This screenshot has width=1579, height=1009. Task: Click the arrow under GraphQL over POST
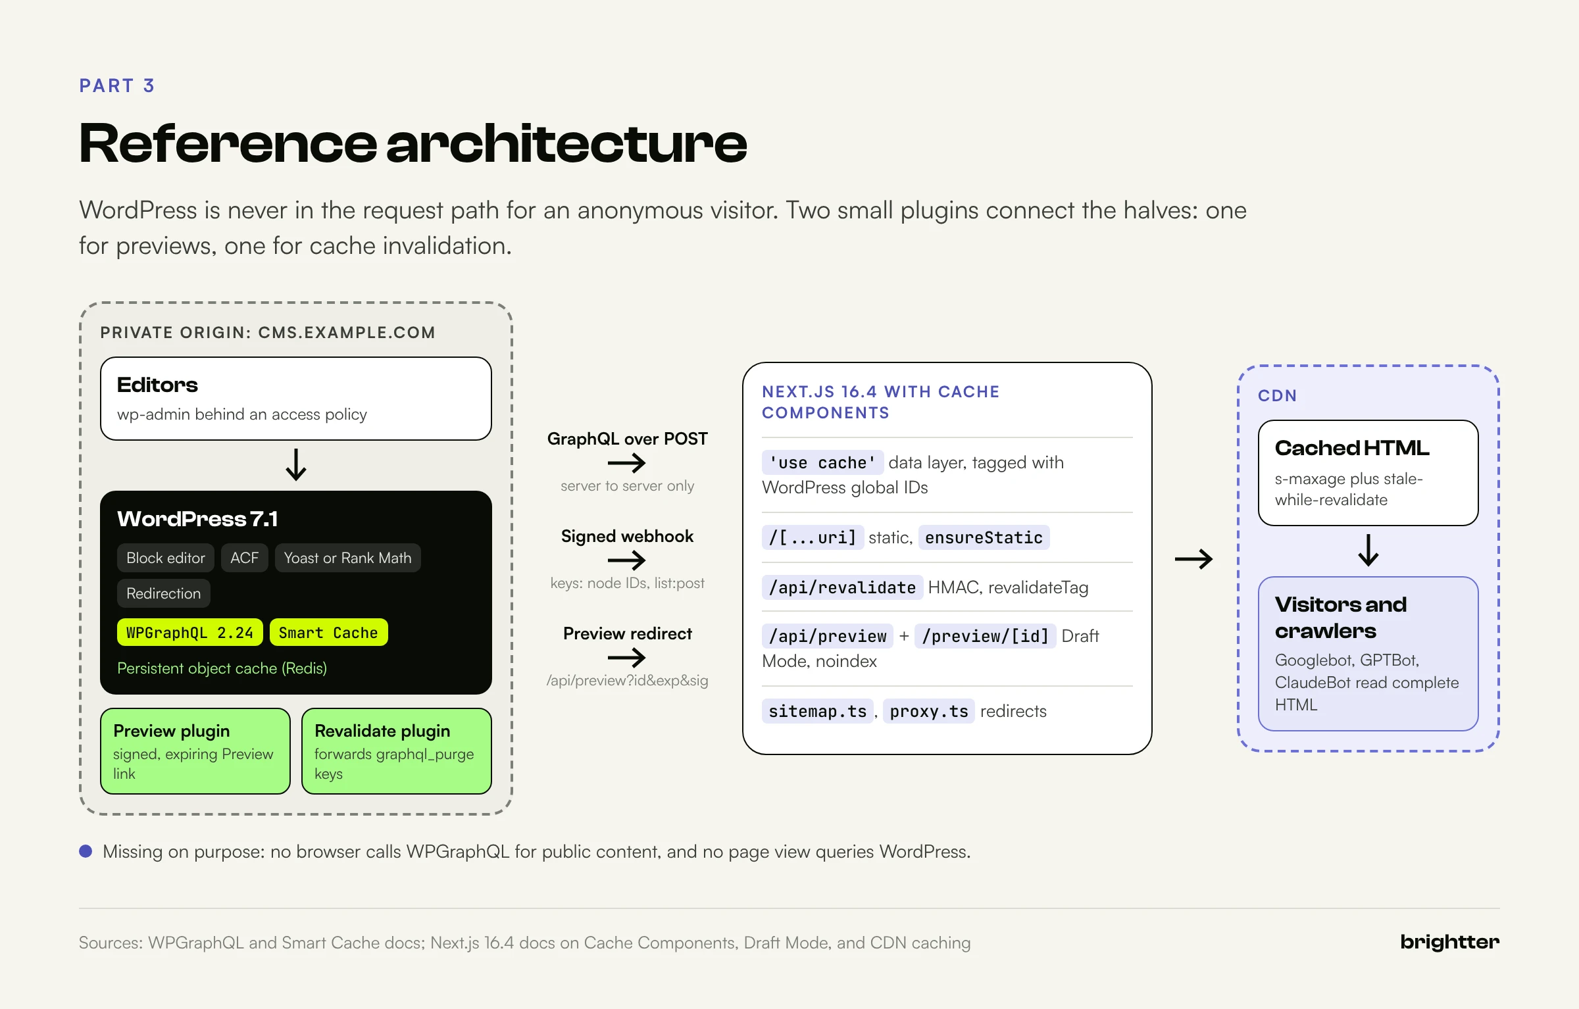click(626, 463)
